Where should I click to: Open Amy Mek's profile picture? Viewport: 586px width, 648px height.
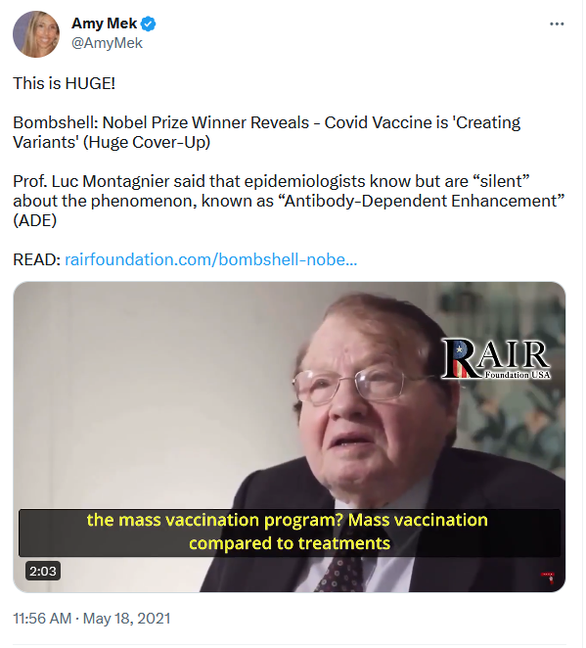pyautogui.click(x=36, y=34)
